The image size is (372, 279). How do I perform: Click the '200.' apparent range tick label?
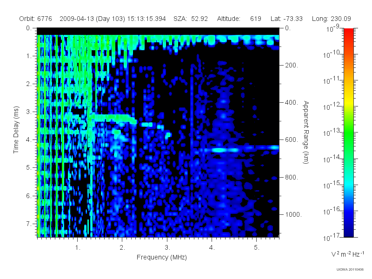point(292,65)
